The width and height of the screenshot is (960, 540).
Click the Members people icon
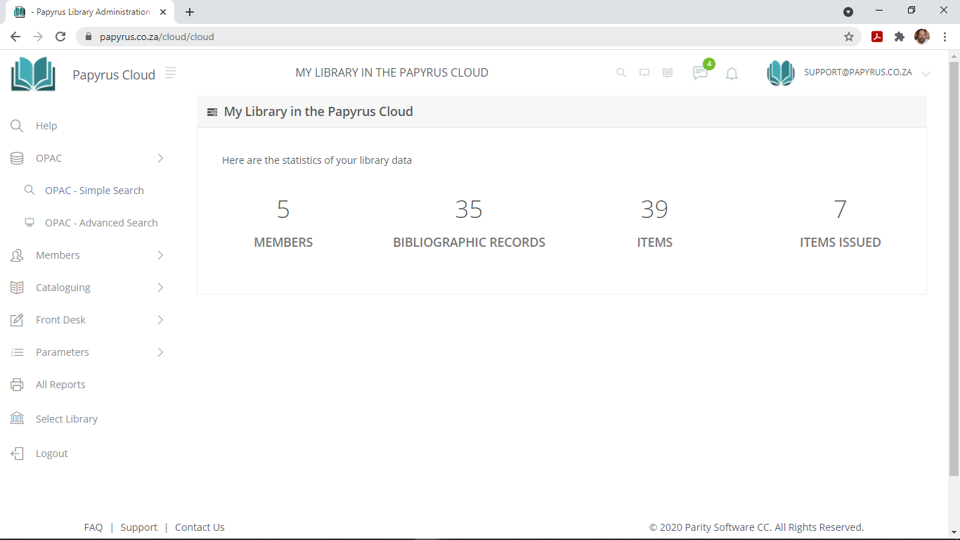17,255
